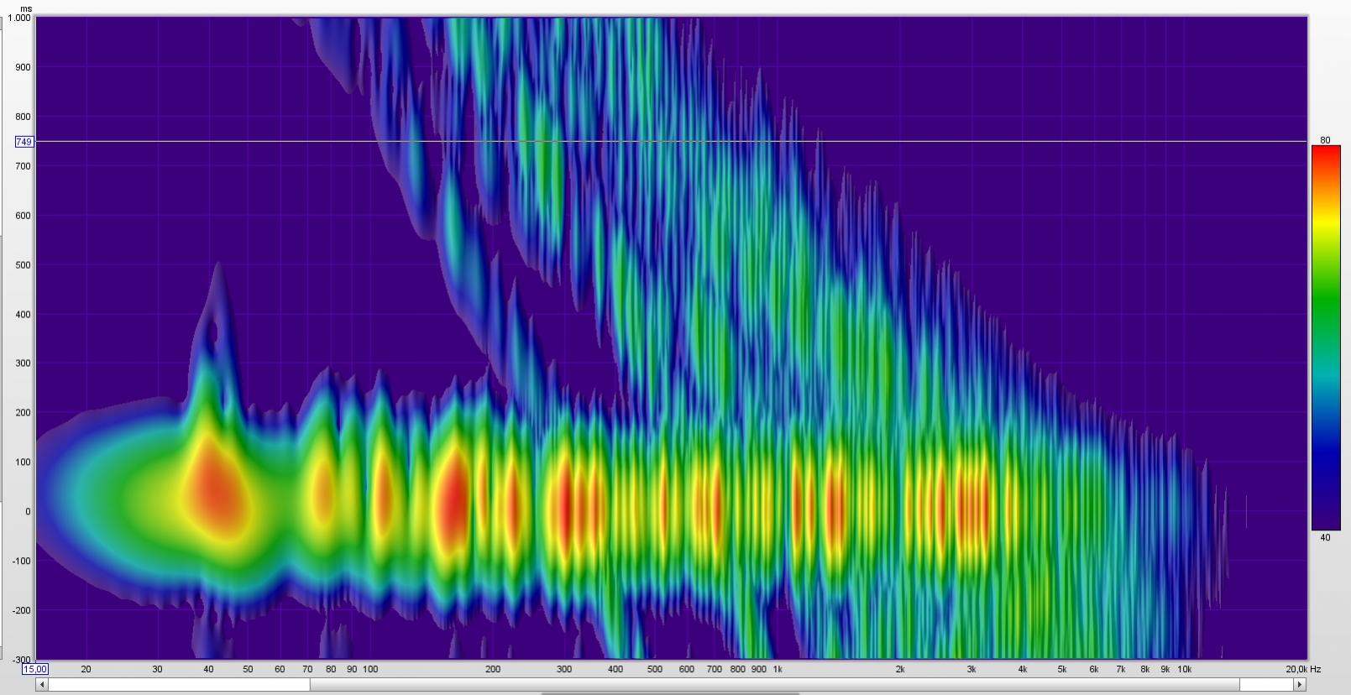Viewport: 1351px width, 695px height.
Task: Click the 500 ms time axis label
Action: click(23, 265)
